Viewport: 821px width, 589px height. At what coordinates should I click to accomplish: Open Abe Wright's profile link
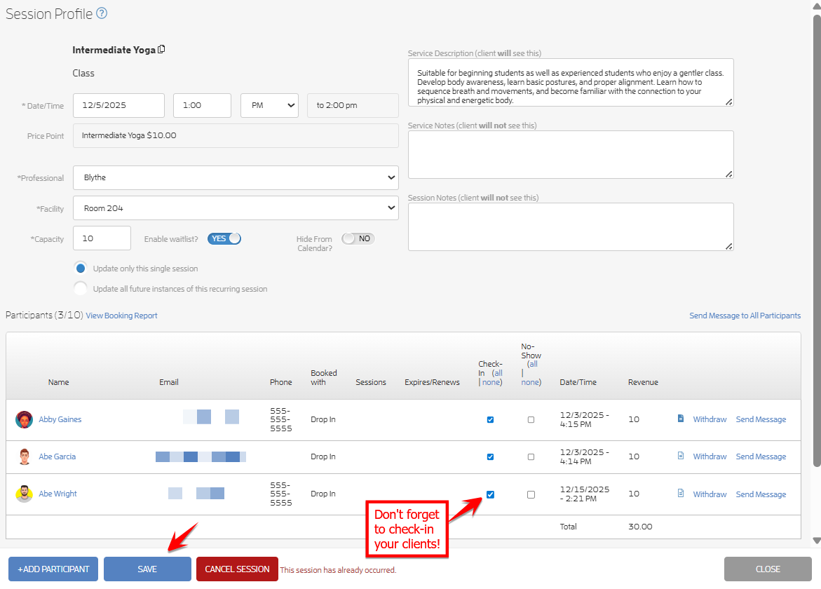(57, 494)
